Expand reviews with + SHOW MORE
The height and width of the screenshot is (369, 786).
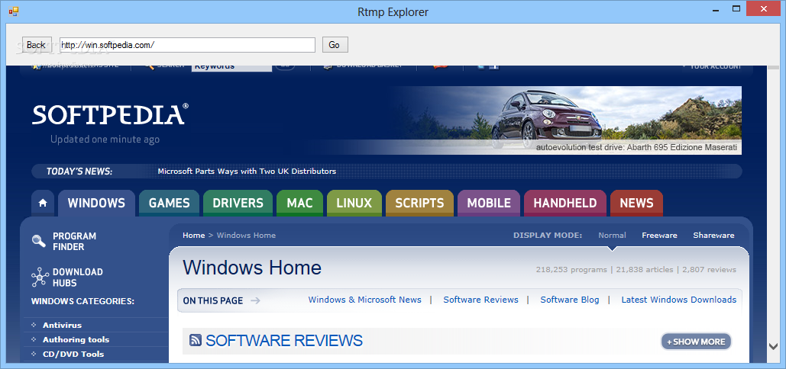(x=697, y=342)
